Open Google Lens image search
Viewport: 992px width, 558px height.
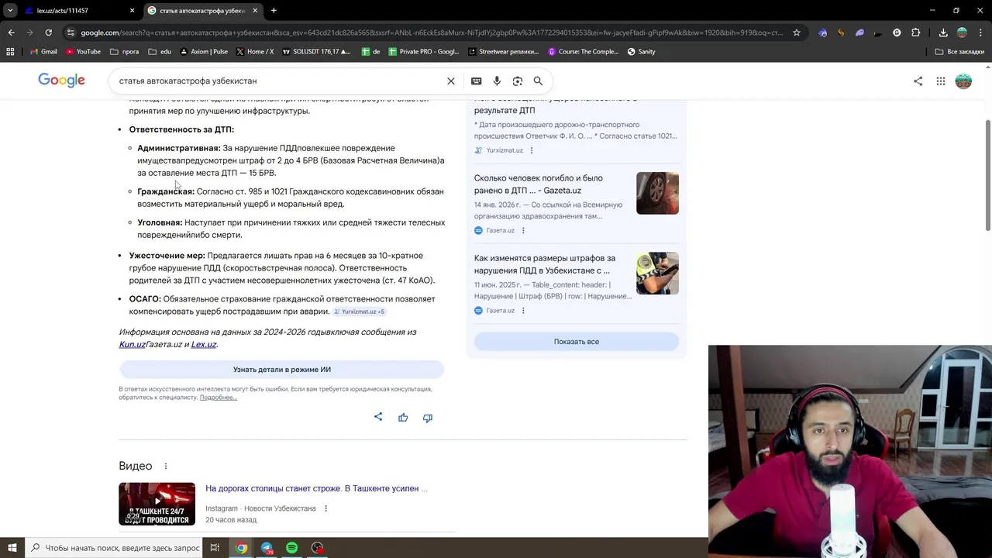pos(518,81)
